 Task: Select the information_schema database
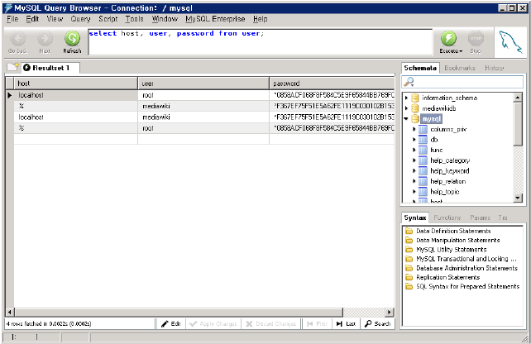(x=449, y=98)
